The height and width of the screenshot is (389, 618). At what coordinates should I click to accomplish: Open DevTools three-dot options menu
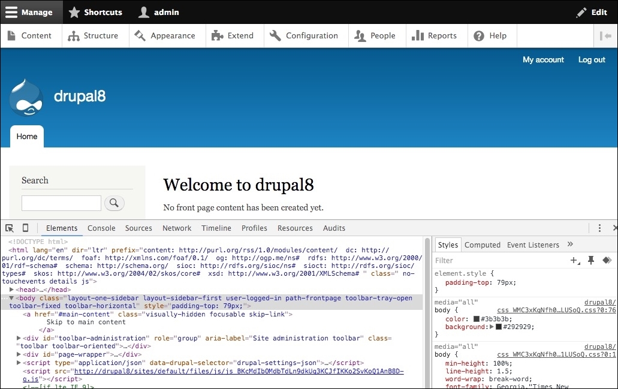coord(599,228)
